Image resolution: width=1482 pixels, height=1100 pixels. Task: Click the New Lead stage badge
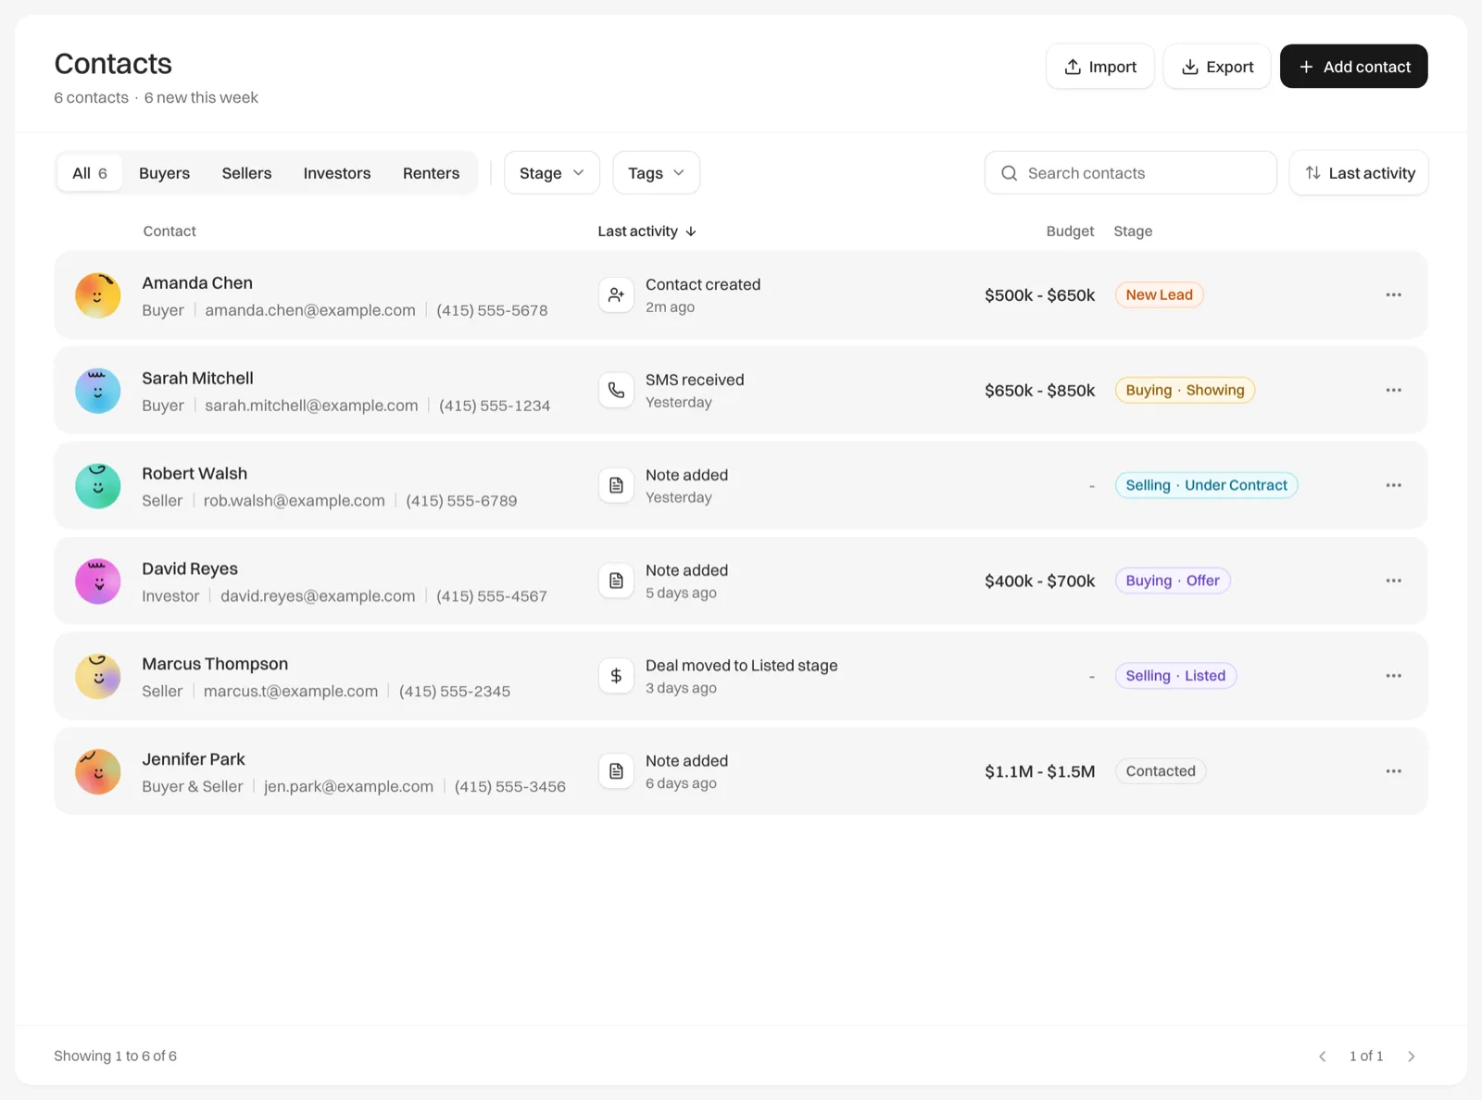[1159, 294]
